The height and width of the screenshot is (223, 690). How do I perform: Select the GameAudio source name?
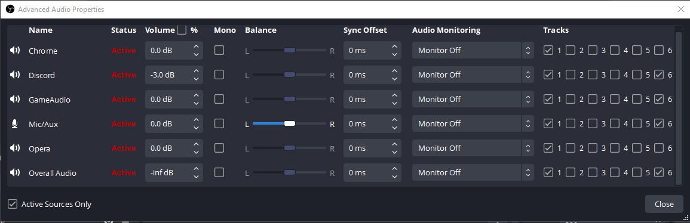coord(49,100)
